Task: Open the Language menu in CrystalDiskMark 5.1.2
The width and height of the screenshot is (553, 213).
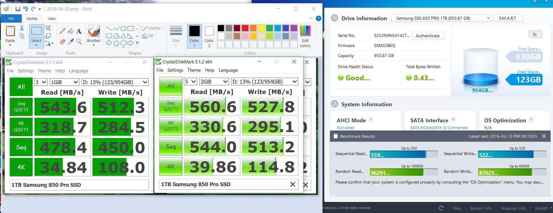Action: (228, 70)
